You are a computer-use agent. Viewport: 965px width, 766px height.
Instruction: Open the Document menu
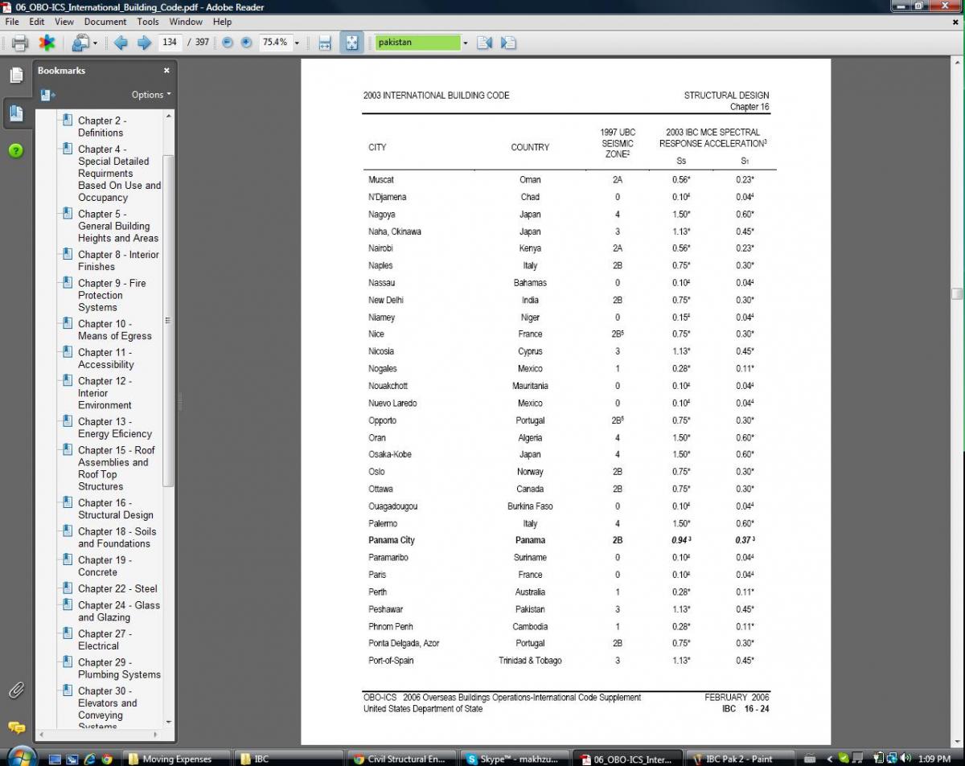click(105, 22)
